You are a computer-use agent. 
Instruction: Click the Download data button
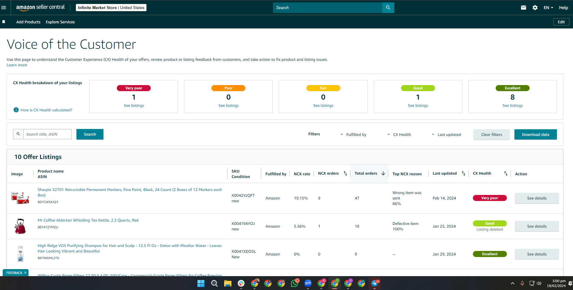pos(535,134)
